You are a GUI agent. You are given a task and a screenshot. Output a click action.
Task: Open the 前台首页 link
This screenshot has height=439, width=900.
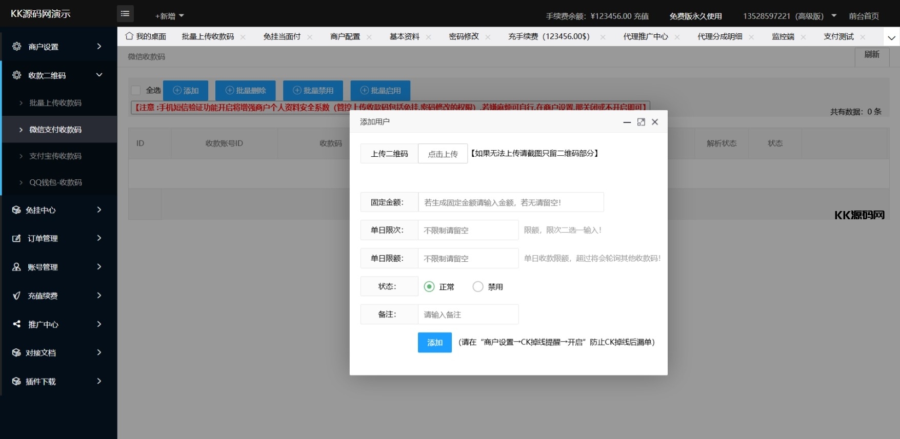pos(864,16)
